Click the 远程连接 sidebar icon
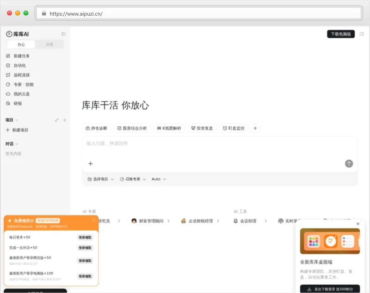 [x=8, y=75]
